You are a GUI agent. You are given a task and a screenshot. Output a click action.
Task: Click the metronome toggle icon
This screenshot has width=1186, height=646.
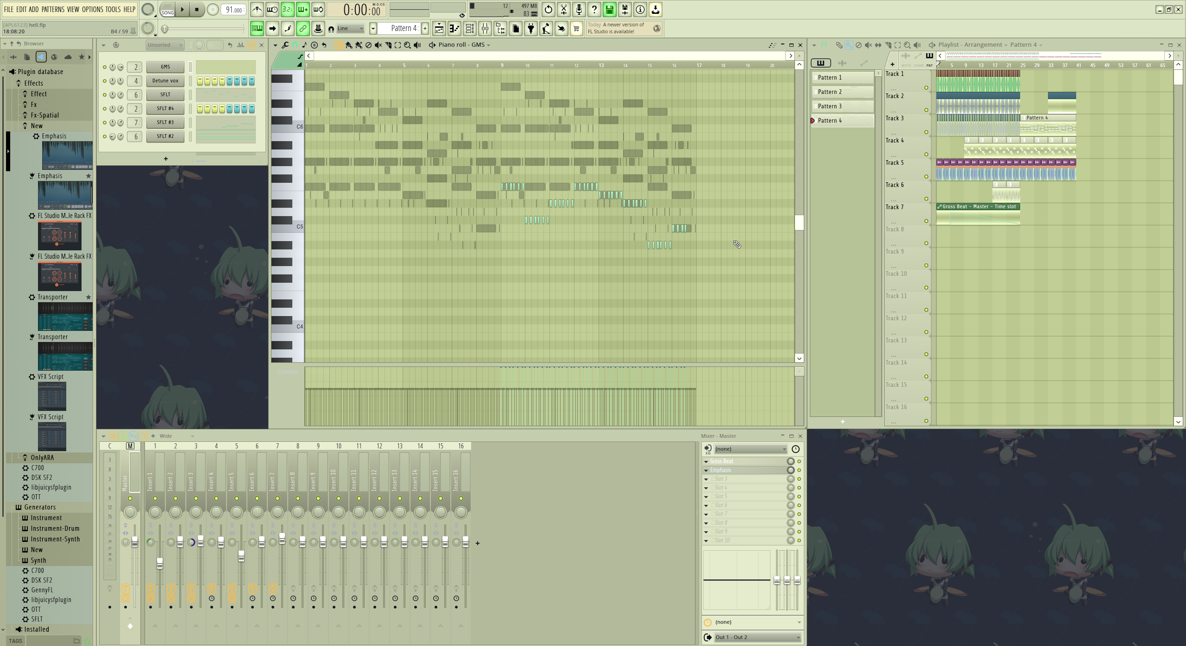click(x=257, y=9)
